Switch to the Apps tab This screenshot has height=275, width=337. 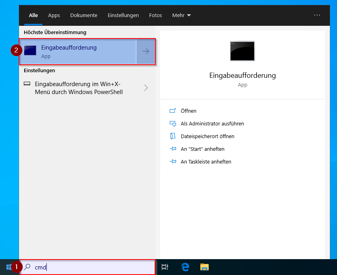click(54, 15)
